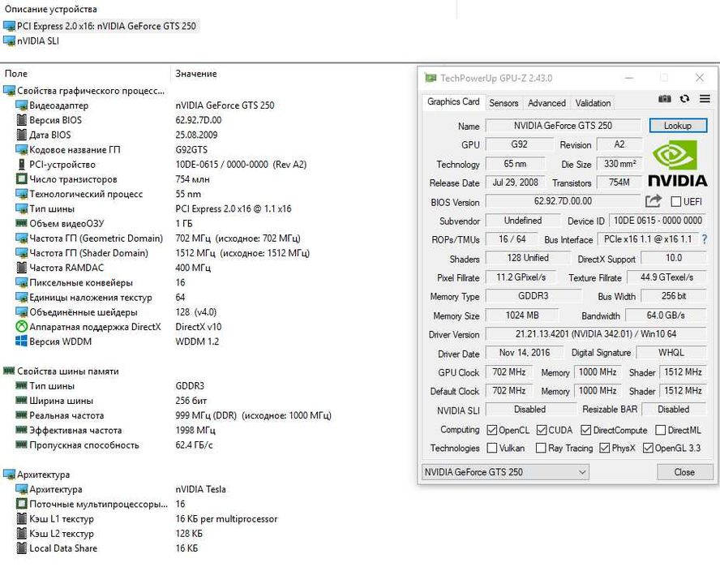Image resolution: width=720 pixels, height=567 pixels.
Task: Click the GPU-Z title bar app icon
Action: 431,78
